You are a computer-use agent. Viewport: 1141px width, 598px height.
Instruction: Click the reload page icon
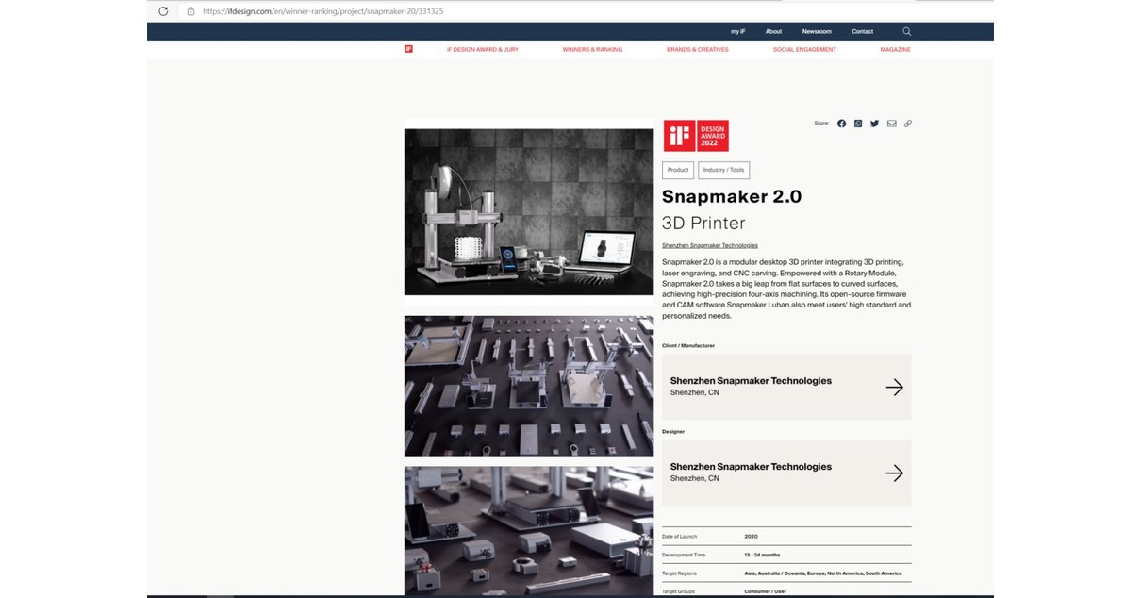(x=163, y=11)
